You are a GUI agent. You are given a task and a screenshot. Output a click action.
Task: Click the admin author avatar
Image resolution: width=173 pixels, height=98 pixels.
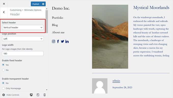(x=100, y=86)
